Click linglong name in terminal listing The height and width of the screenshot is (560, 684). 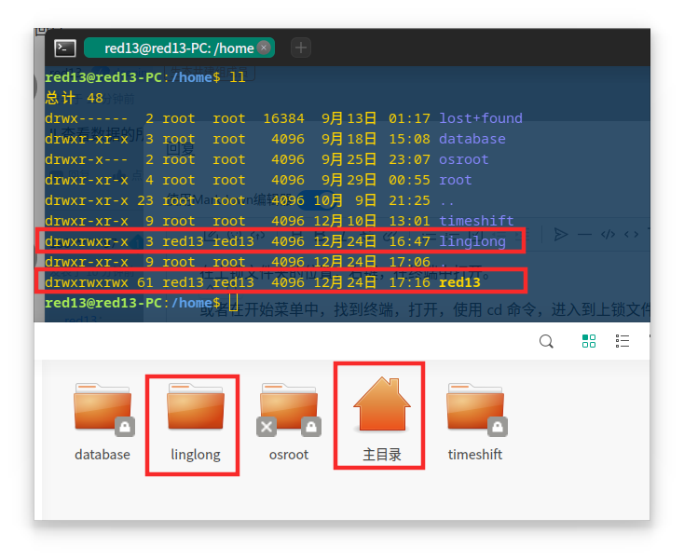pos(472,241)
